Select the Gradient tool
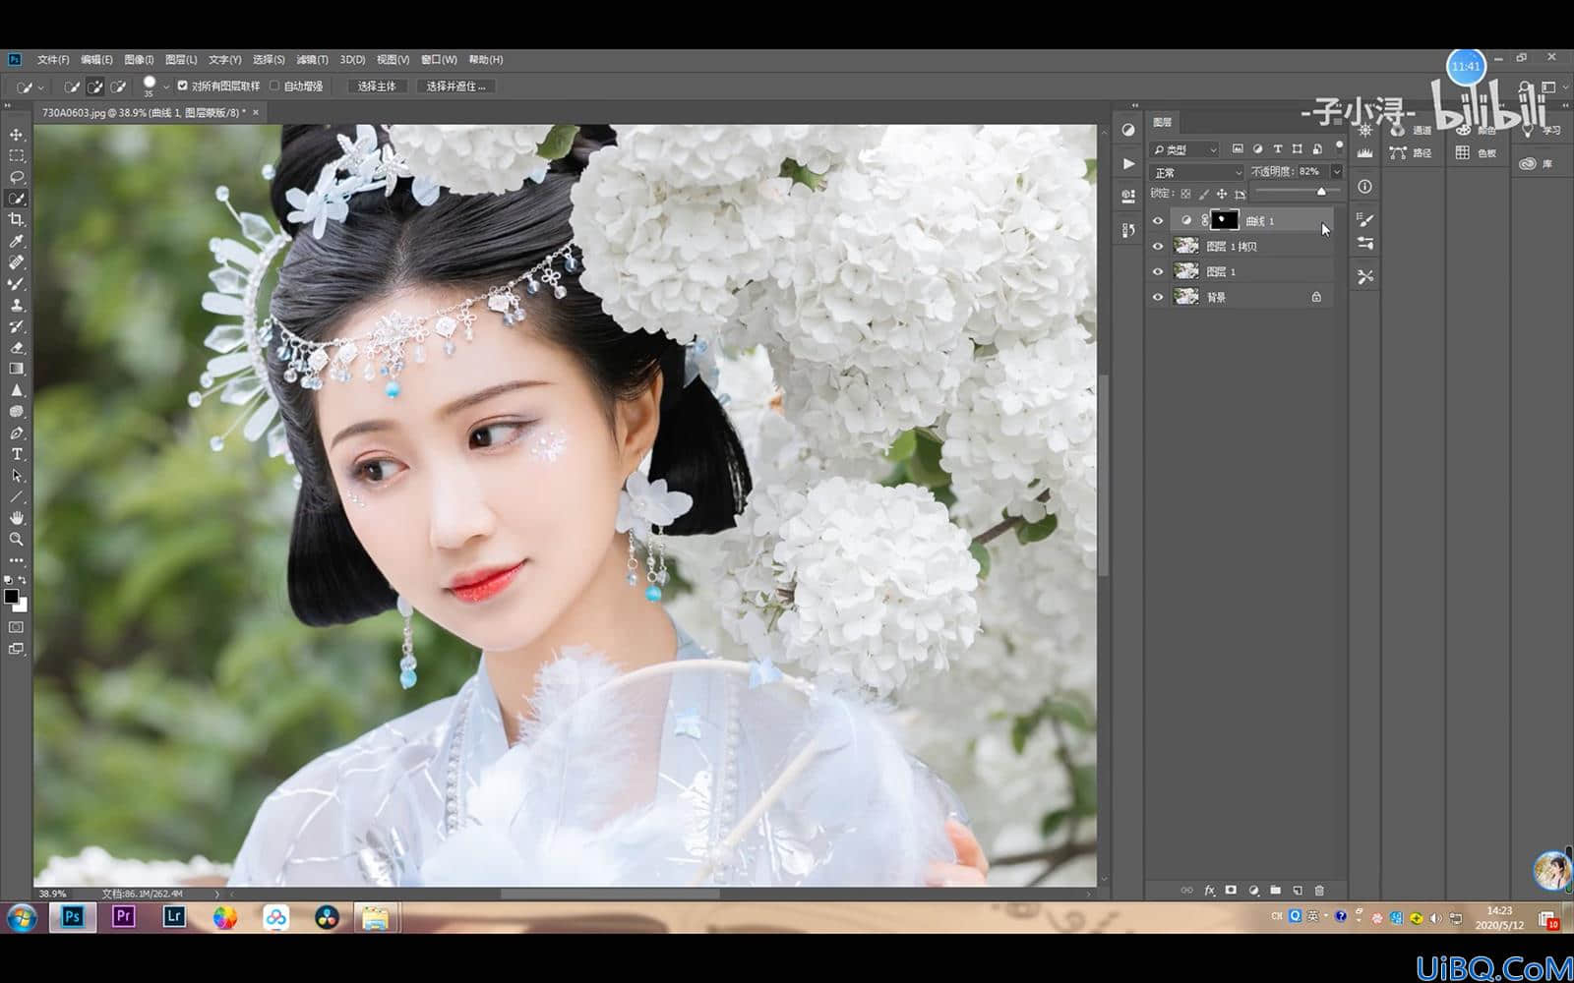This screenshot has width=1574, height=983. pos(17,369)
